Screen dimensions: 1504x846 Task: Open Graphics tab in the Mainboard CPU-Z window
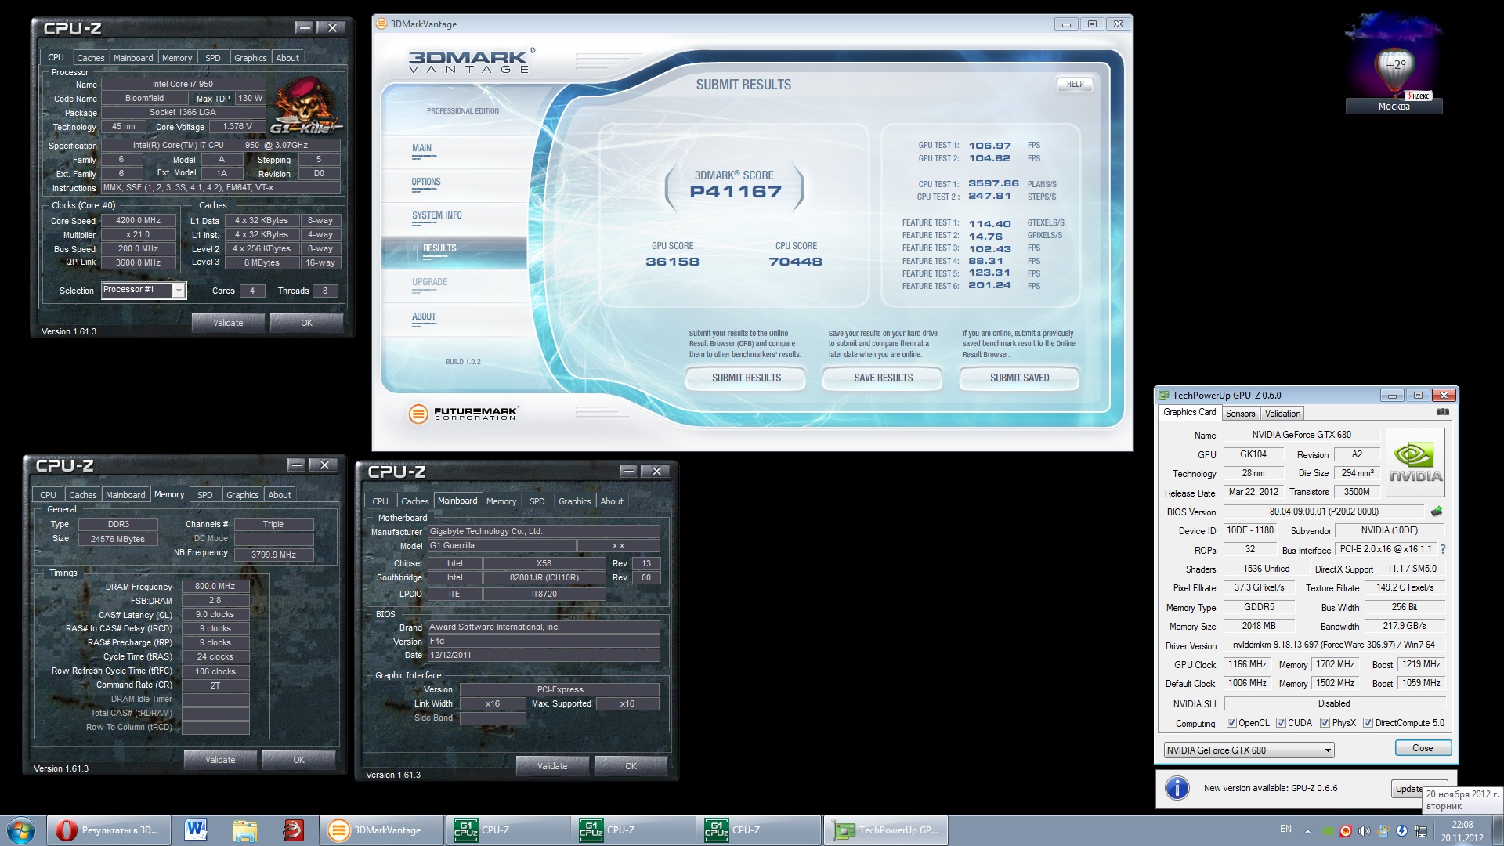(574, 501)
